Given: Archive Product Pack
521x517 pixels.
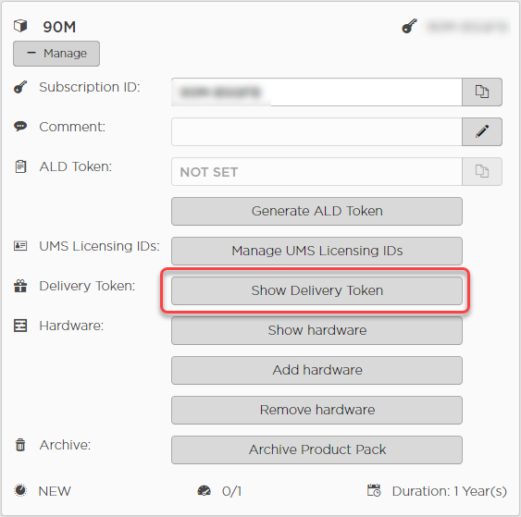Looking at the screenshot, I should [x=316, y=449].
